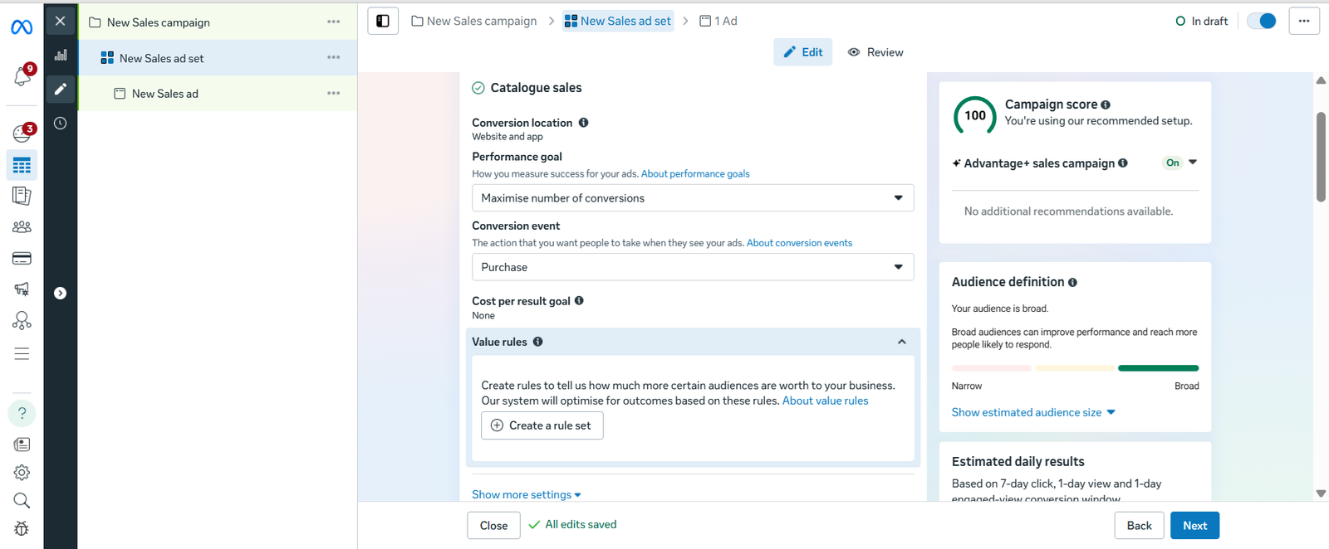
Task: Click the notifications bell icon
Action: 22,77
